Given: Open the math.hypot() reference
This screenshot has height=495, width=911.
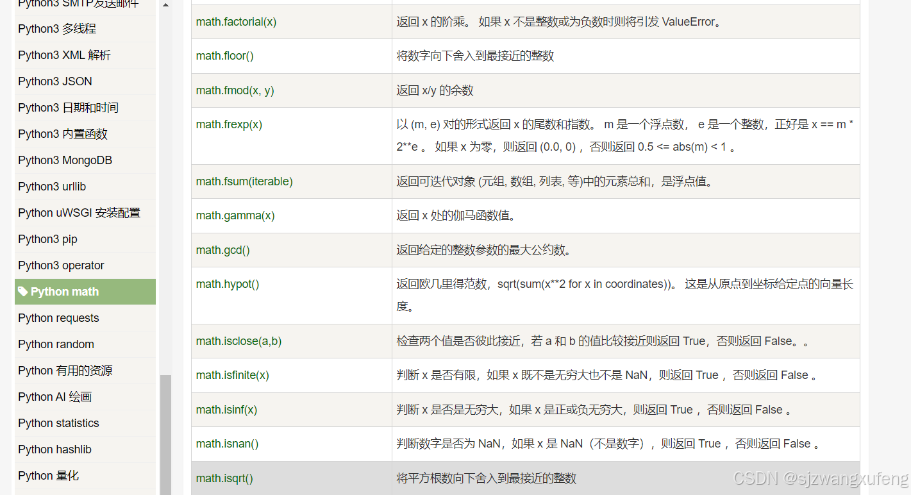Looking at the screenshot, I should click(x=227, y=284).
